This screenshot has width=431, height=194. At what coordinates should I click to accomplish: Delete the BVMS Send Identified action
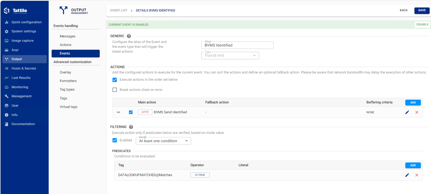[x=417, y=112]
